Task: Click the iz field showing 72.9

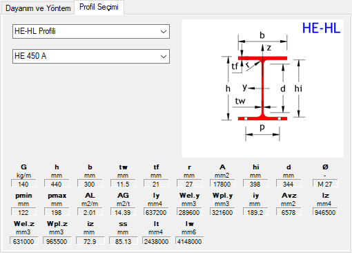Action: coord(90,241)
